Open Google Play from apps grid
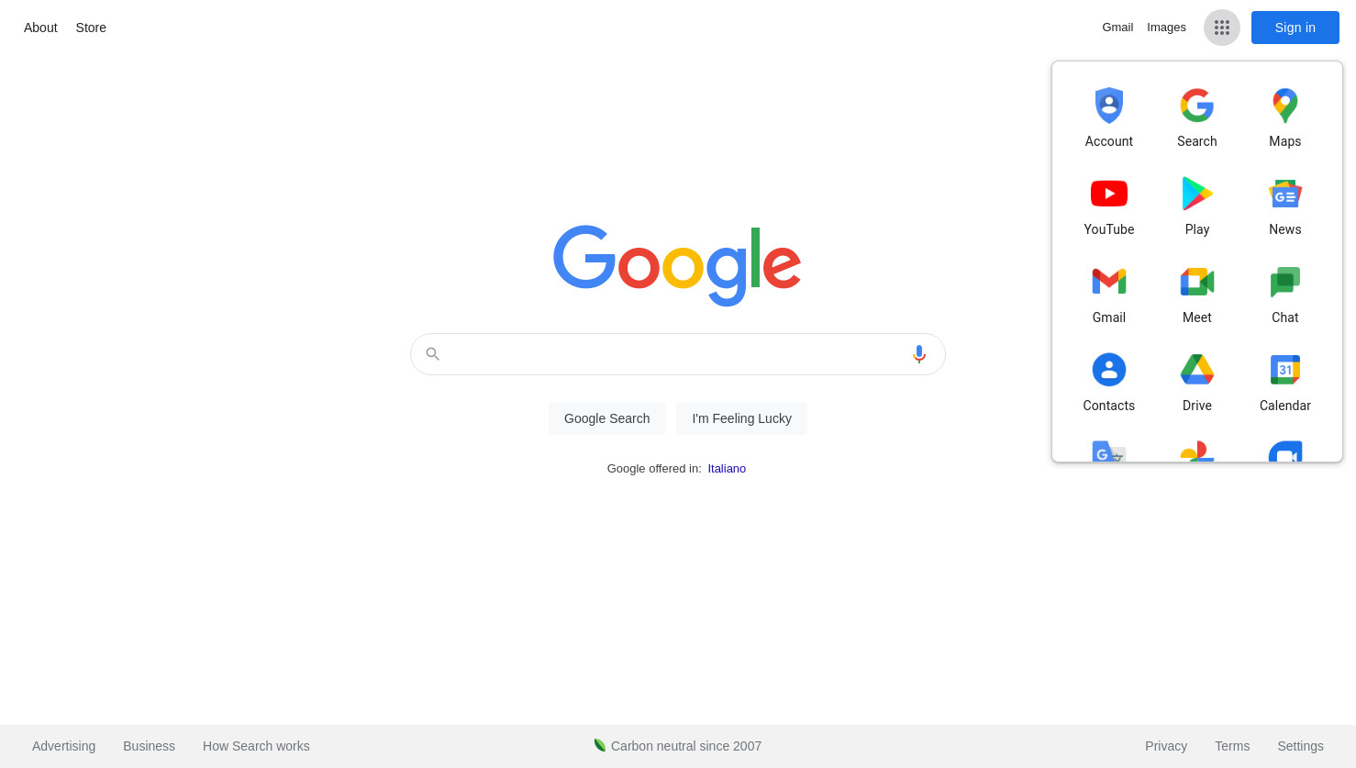This screenshot has width=1356, height=768. tap(1196, 206)
